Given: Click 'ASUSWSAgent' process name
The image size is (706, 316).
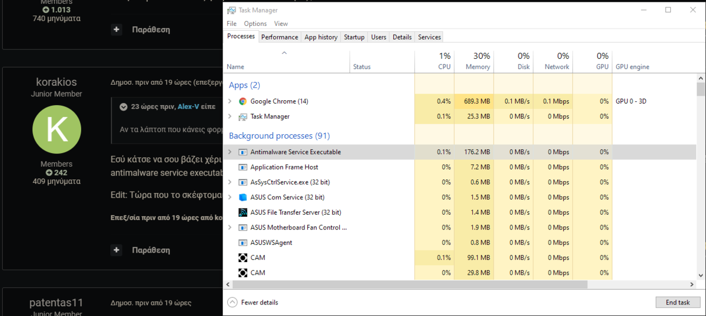Looking at the screenshot, I should tap(271, 243).
